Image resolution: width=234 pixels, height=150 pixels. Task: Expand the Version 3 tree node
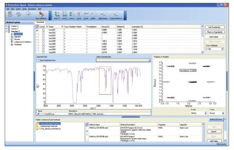6,26
